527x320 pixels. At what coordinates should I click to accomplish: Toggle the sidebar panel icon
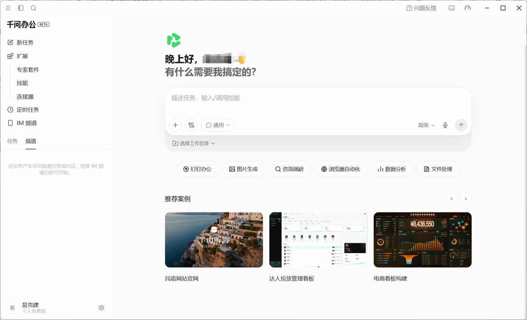(20, 8)
